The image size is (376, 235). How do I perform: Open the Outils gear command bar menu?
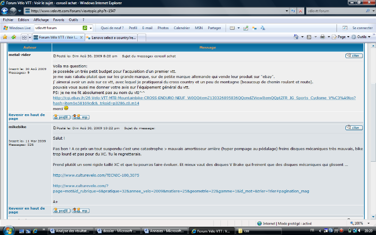pyautogui.click(x=361, y=37)
